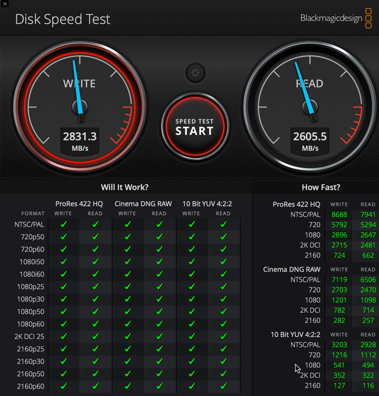Click the 2703 Cinema DNG 720 write value
The image size is (379, 396).
pyautogui.click(x=339, y=290)
